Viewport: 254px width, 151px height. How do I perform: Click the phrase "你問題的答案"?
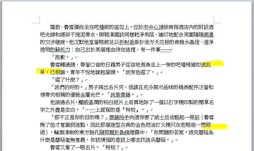169,133
